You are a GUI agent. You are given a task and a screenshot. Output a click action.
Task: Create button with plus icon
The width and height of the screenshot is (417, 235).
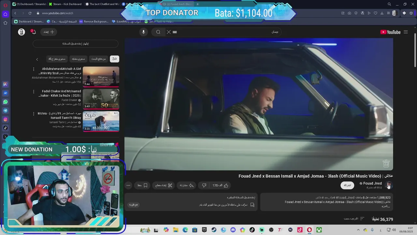coord(49,32)
